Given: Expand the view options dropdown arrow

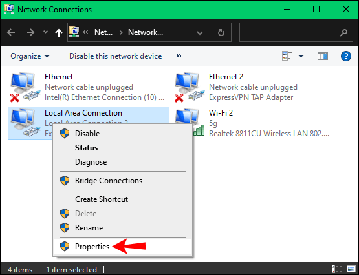Looking at the screenshot, I should coord(301,56).
